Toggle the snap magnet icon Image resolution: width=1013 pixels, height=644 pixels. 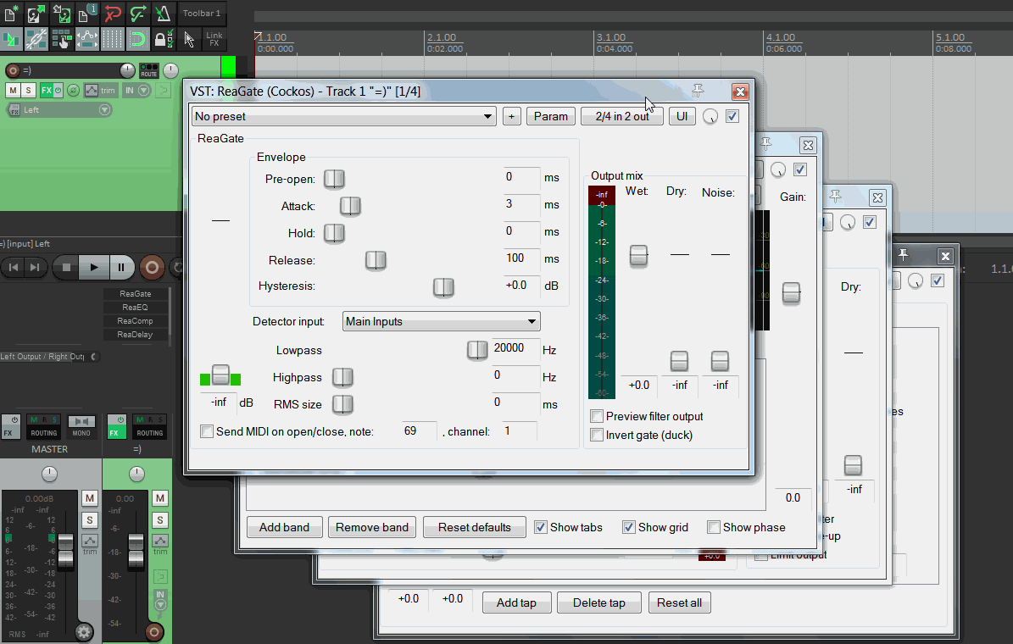tap(137, 39)
